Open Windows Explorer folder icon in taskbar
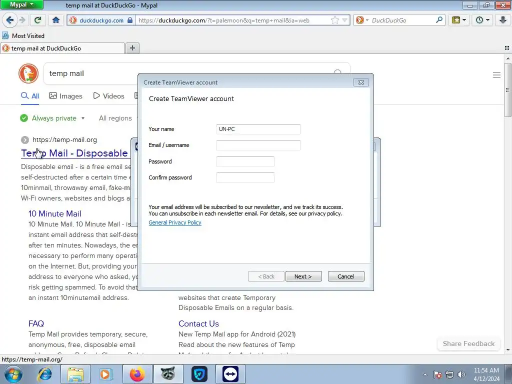This screenshot has width=512, height=384. [75, 374]
